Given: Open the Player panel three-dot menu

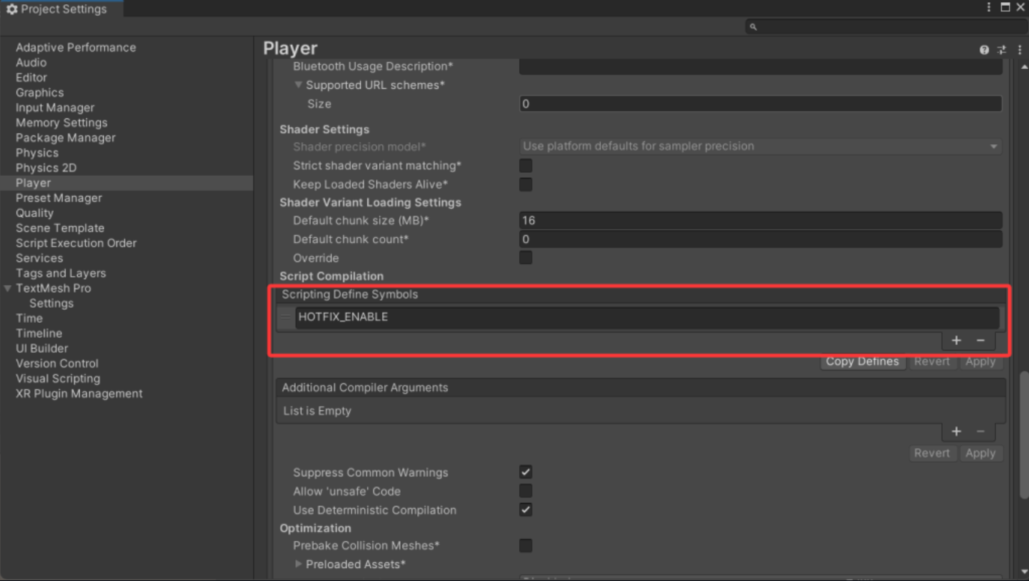Looking at the screenshot, I should click(1020, 49).
